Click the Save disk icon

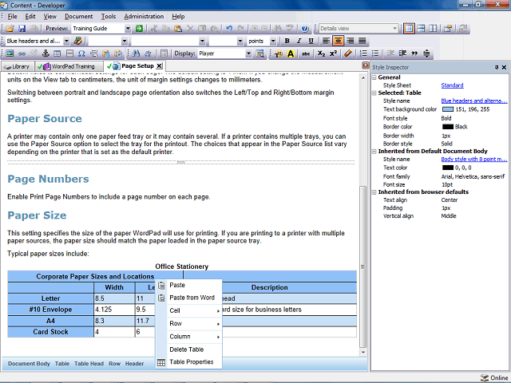22,29
